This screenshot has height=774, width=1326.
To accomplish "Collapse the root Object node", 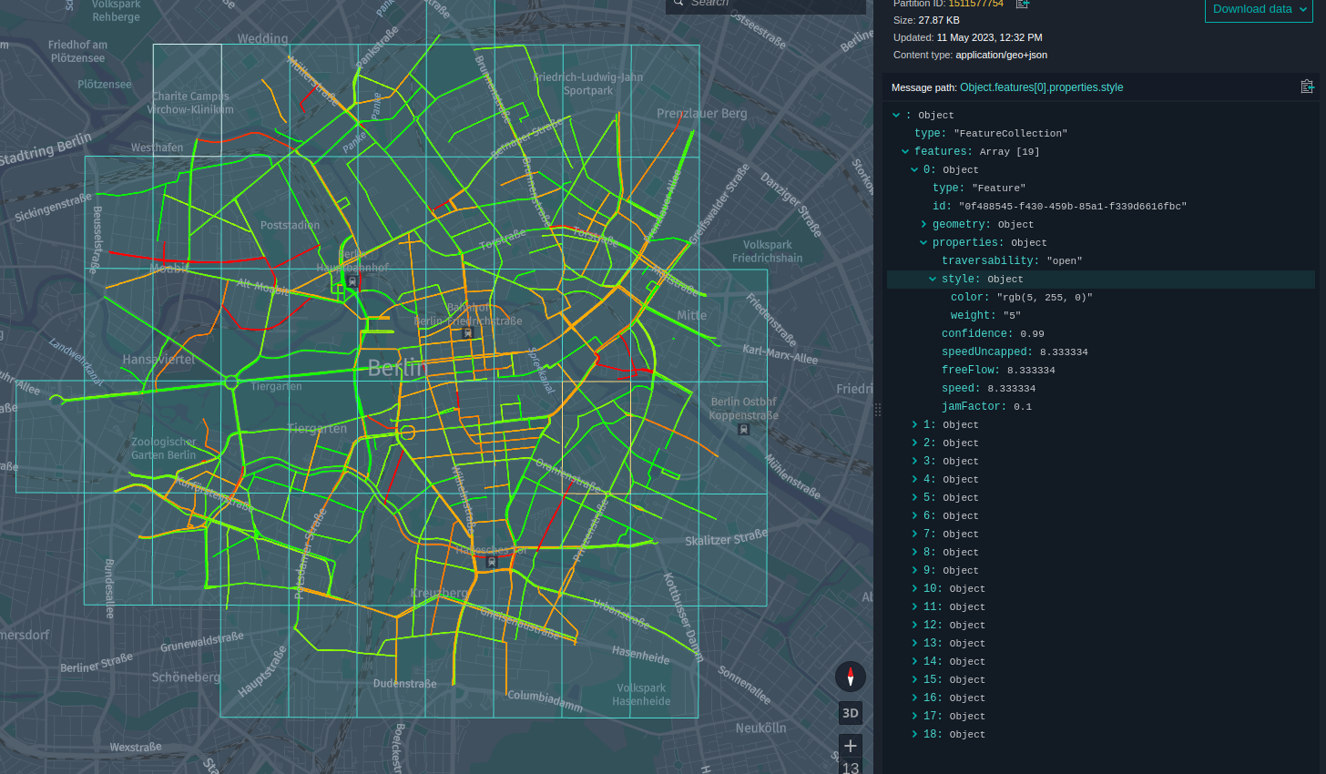I will (896, 115).
